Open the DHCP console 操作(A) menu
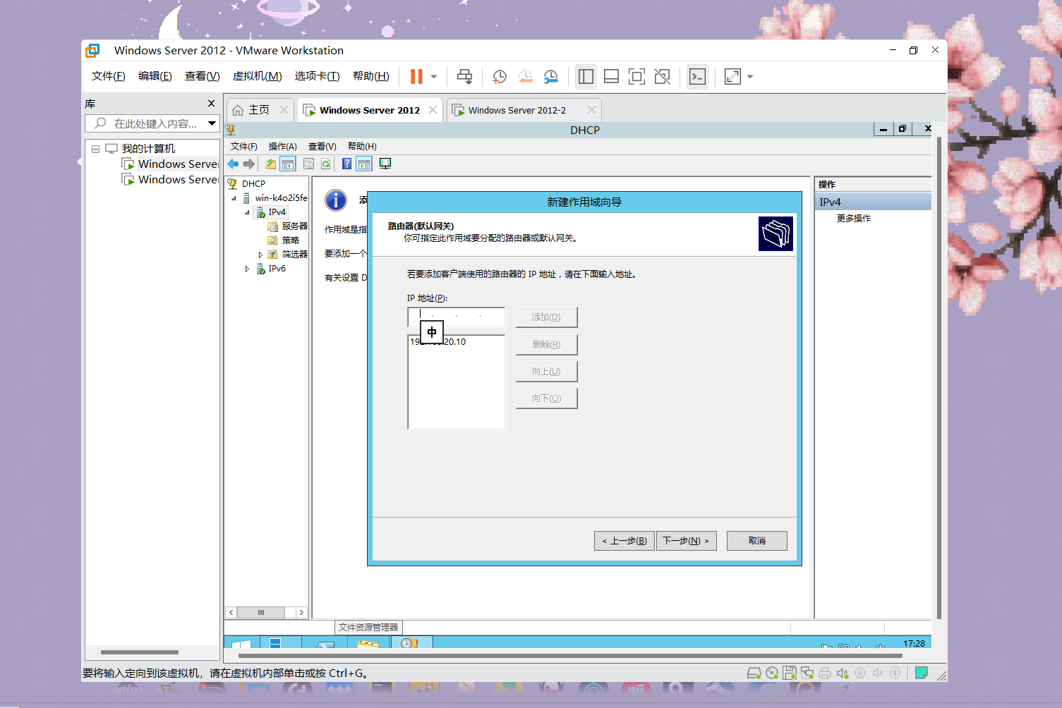This screenshot has height=708, width=1062. (282, 147)
